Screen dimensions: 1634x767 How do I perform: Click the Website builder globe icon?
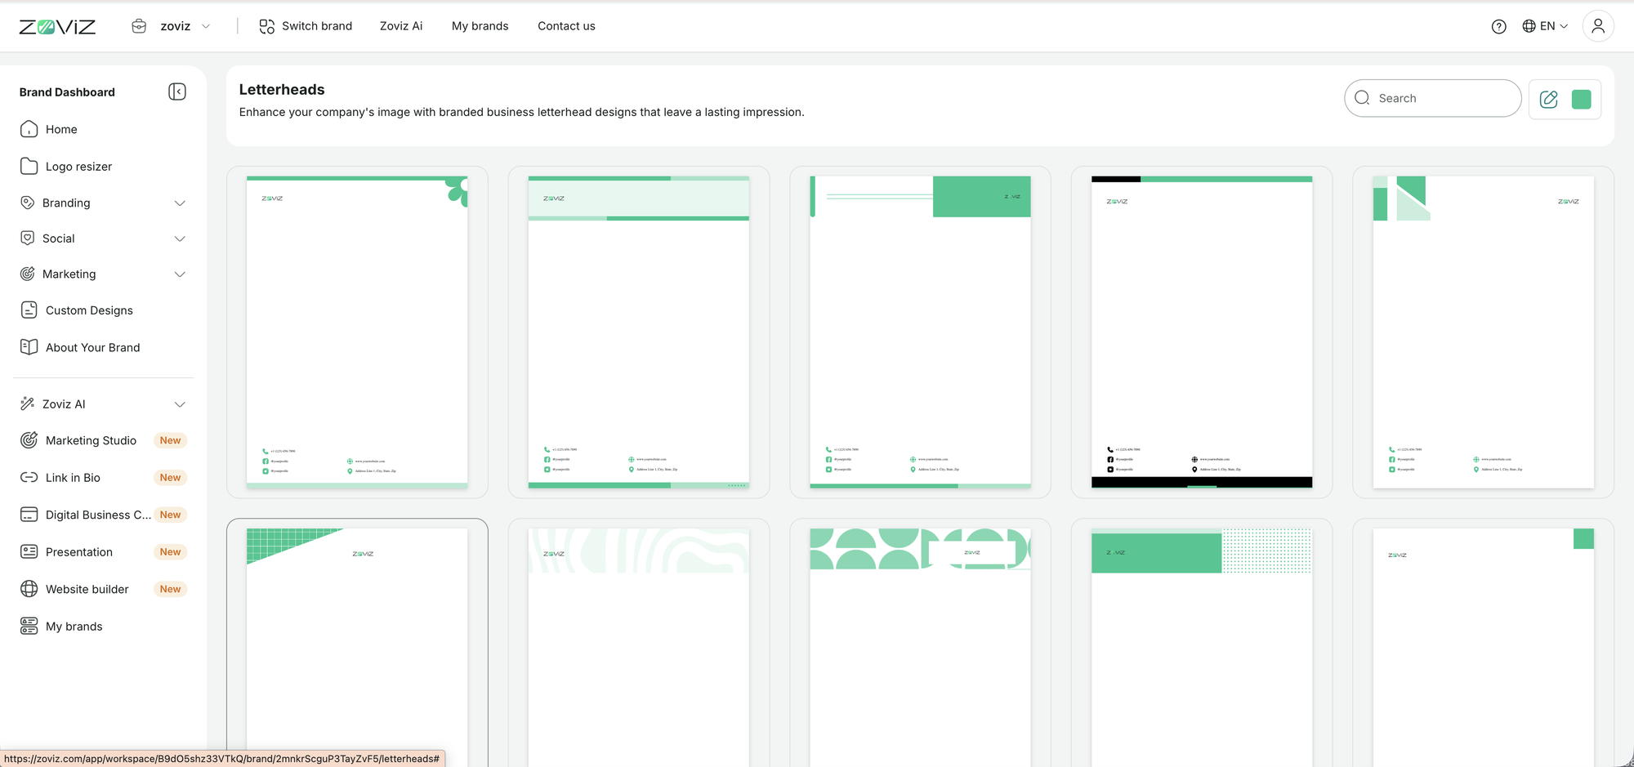tap(29, 589)
